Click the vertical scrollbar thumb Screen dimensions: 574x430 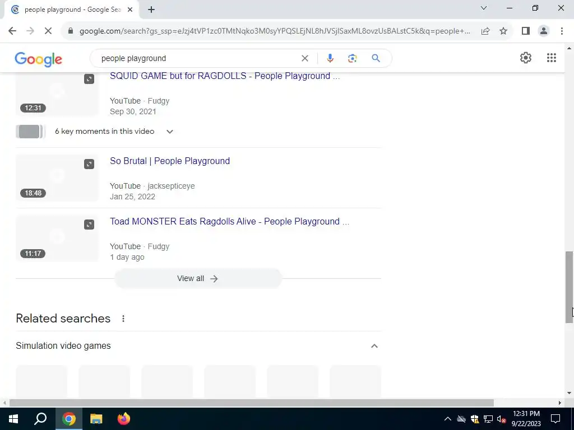[569, 287]
